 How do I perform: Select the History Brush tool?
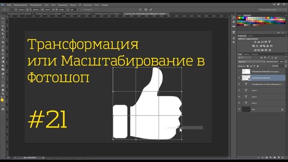[3, 54]
